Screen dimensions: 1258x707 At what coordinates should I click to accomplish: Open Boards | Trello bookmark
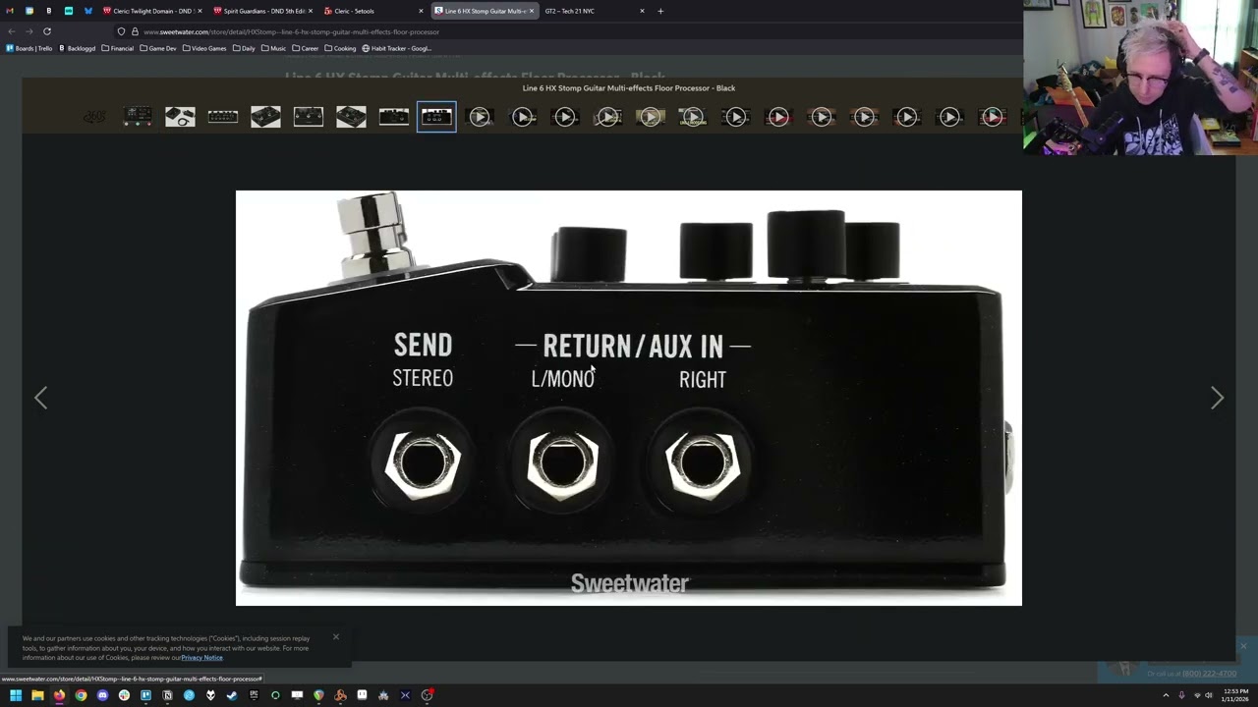(x=29, y=48)
